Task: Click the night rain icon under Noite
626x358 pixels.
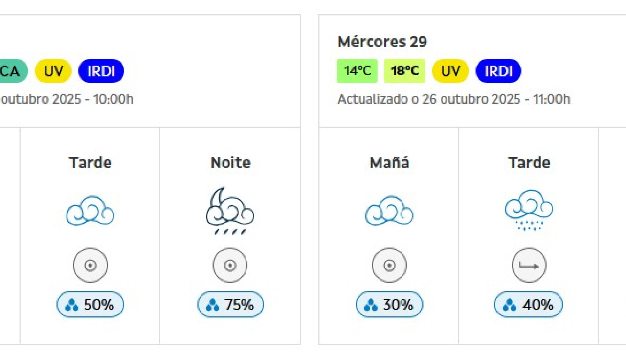Action: tap(230, 210)
